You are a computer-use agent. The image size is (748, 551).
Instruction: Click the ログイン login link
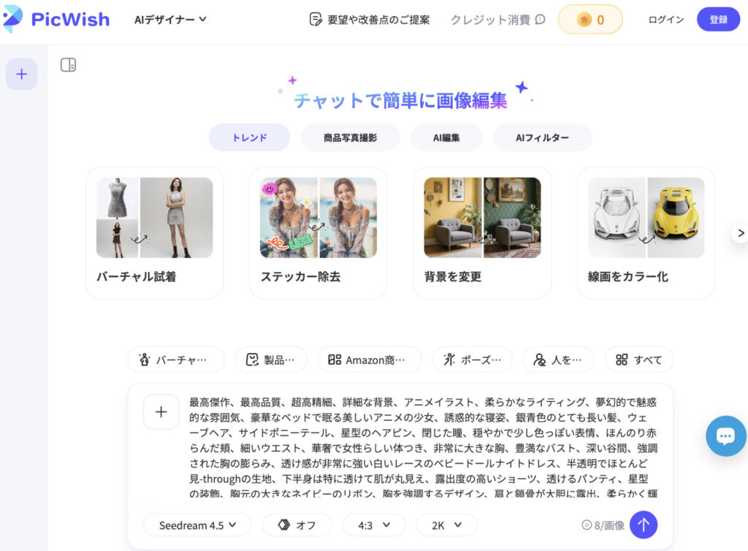(665, 20)
